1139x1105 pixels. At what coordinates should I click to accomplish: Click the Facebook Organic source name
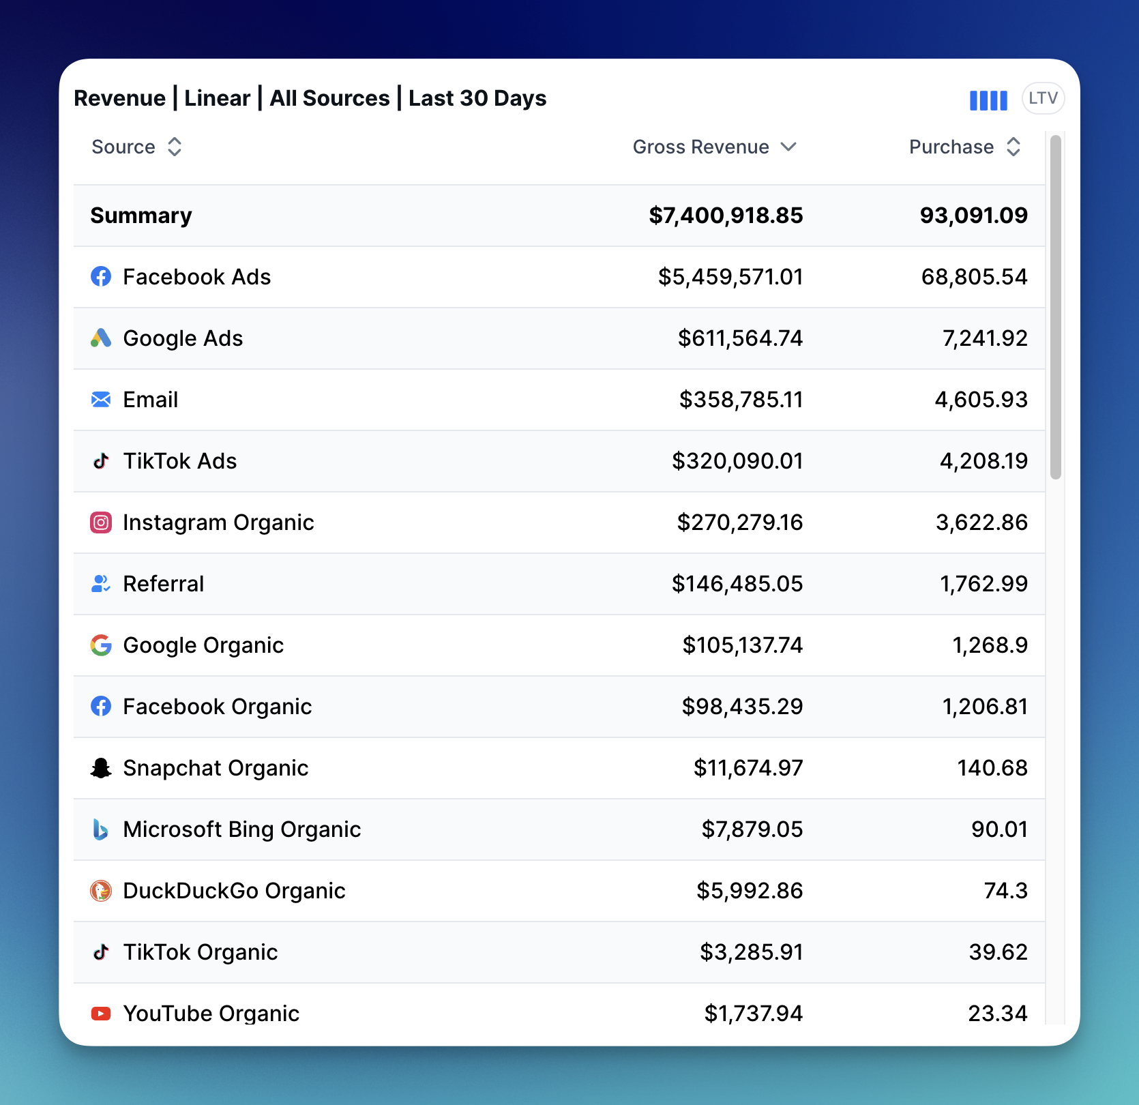point(218,707)
